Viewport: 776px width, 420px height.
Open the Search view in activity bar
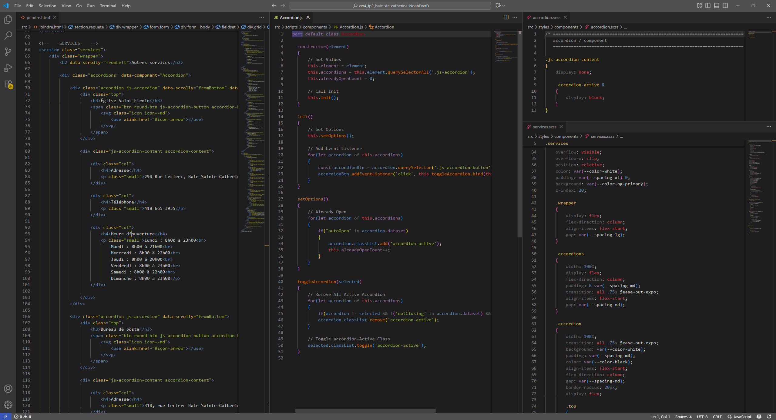pos(8,36)
